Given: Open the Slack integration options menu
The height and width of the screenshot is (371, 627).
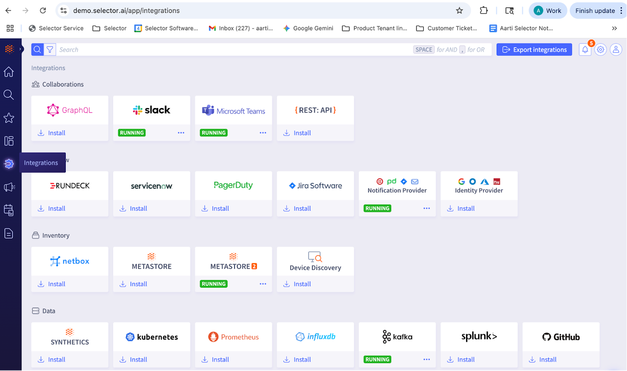Looking at the screenshot, I should pyautogui.click(x=181, y=133).
